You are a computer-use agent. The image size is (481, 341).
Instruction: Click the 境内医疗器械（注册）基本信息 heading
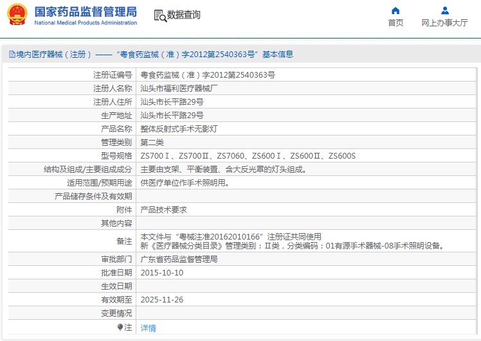[x=151, y=55]
